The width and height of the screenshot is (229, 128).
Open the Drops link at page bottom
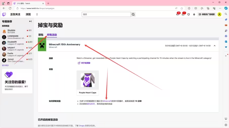[82, 125]
